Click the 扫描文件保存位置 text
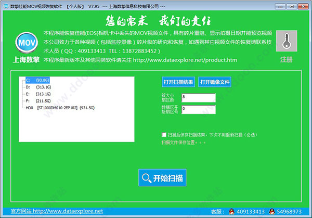The width and height of the screenshot is (312, 218). click(183, 143)
